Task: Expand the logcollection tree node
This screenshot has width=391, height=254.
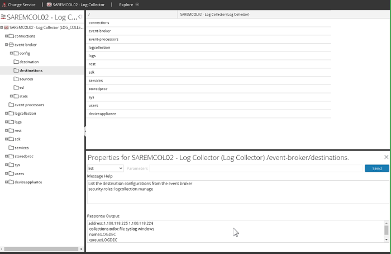Action: tap(7, 114)
